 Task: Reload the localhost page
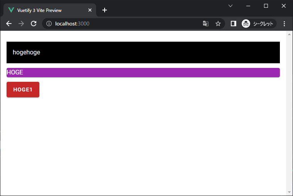(34, 24)
